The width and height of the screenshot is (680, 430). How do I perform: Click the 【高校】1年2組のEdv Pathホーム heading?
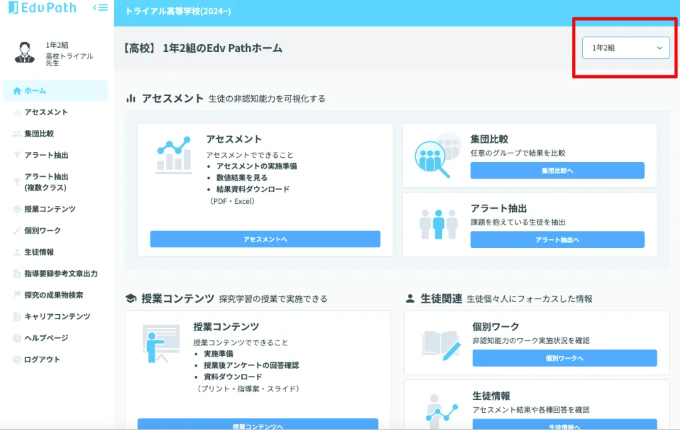pos(203,48)
